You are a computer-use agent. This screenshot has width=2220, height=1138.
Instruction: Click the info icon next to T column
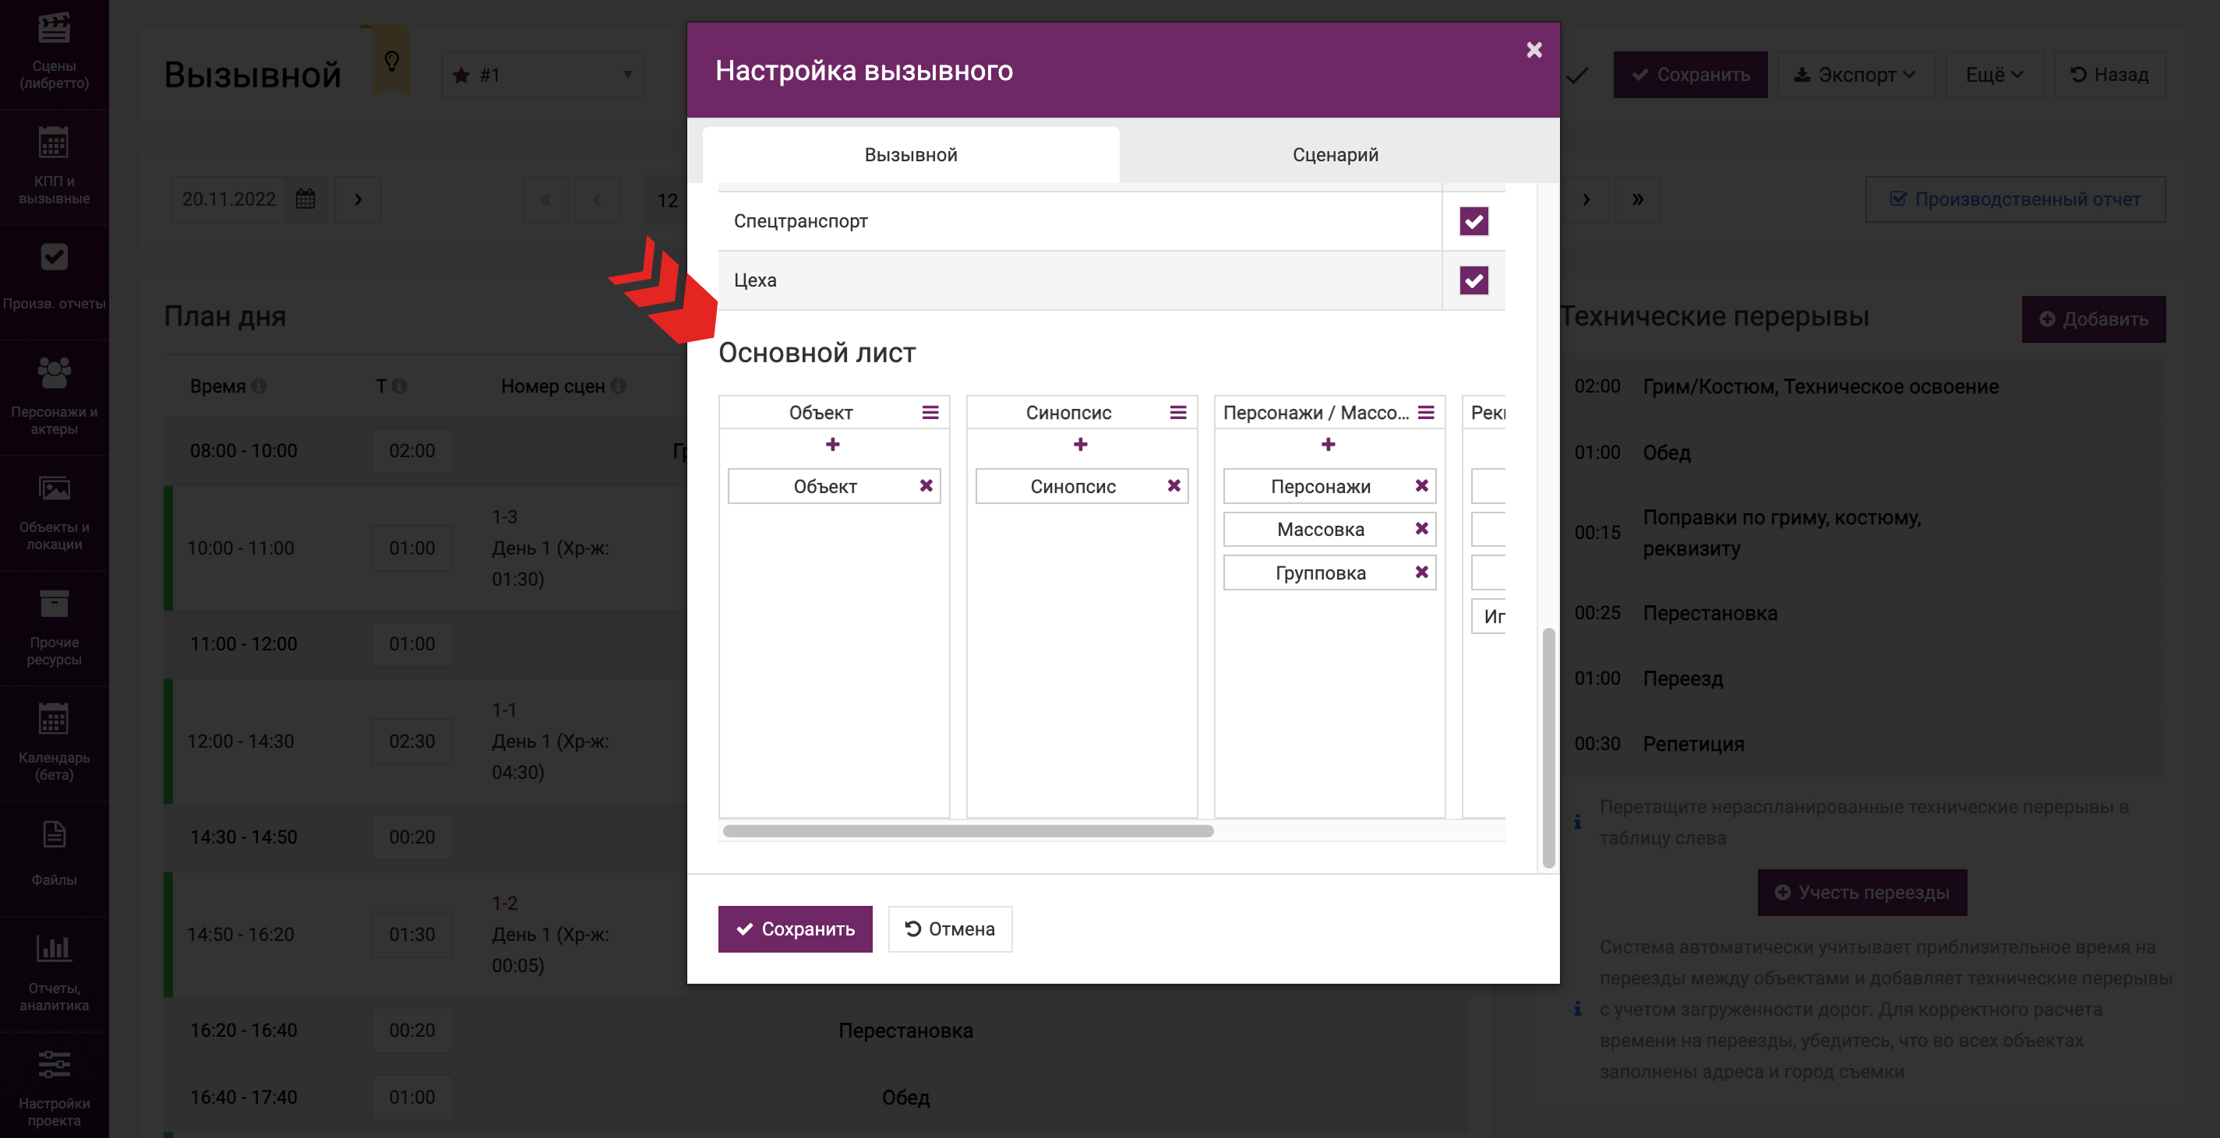[x=399, y=386]
